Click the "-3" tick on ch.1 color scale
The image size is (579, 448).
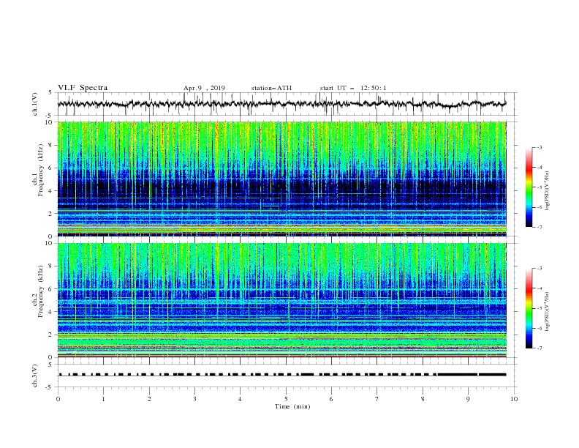pos(539,148)
